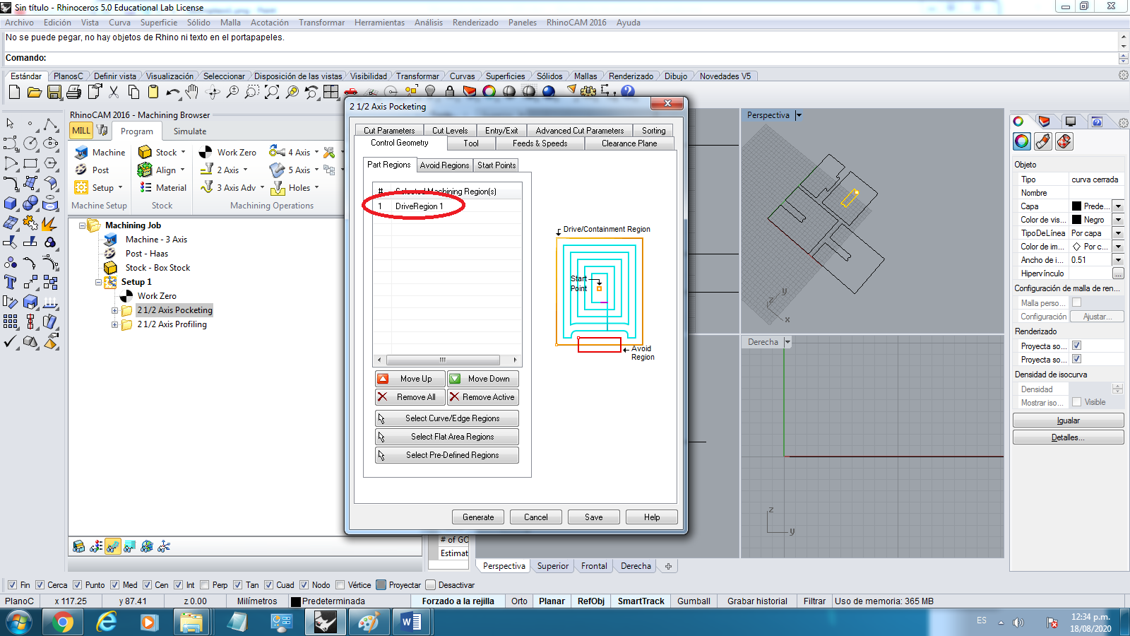Click Select Pre-Defined Regions button
Image resolution: width=1130 pixels, height=636 pixels.
click(x=447, y=455)
